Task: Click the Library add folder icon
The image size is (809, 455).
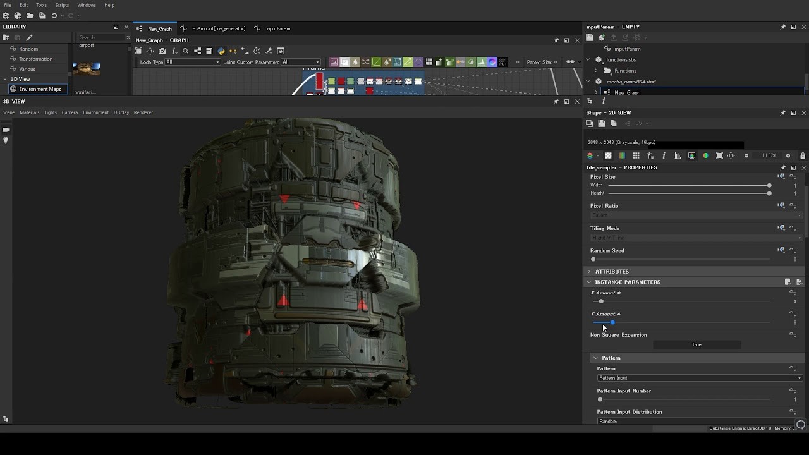Action: (6, 37)
